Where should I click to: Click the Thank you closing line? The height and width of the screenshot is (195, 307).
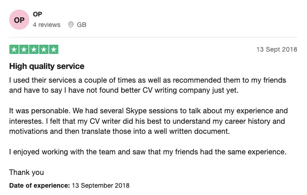27,172
